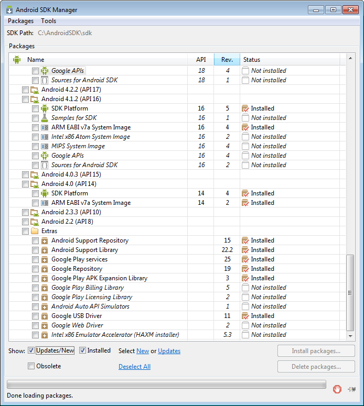This screenshot has width=364, height=406.
Task: Sort by the Status column header
Action: (290, 60)
